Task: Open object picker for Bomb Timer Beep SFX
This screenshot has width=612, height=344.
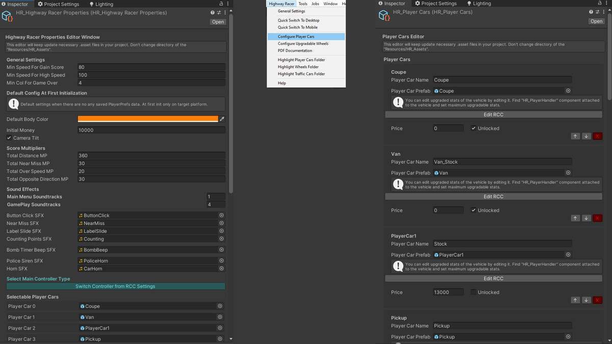Action: pyautogui.click(x=222, y=250)
